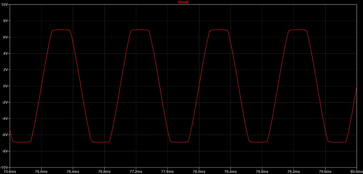Click the 0V vertical axis label
Screen dimensions: 363x174
(x=6, y=86)
